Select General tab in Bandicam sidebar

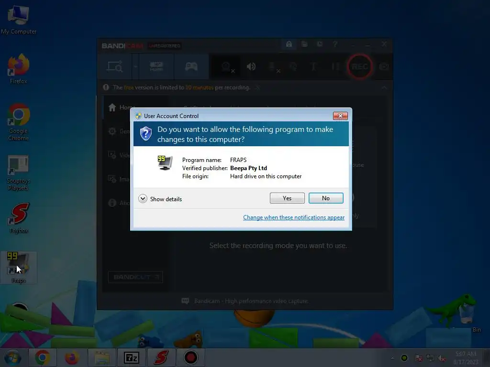click(x=119, y=131)
